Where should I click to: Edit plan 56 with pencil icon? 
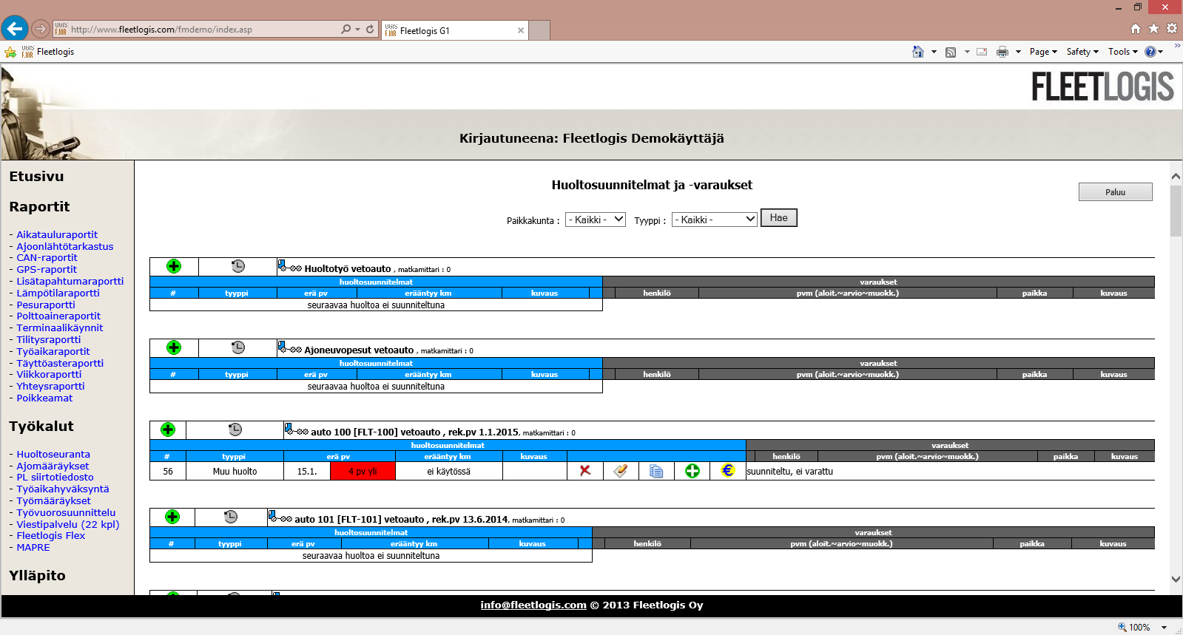(x=621, y=470)
